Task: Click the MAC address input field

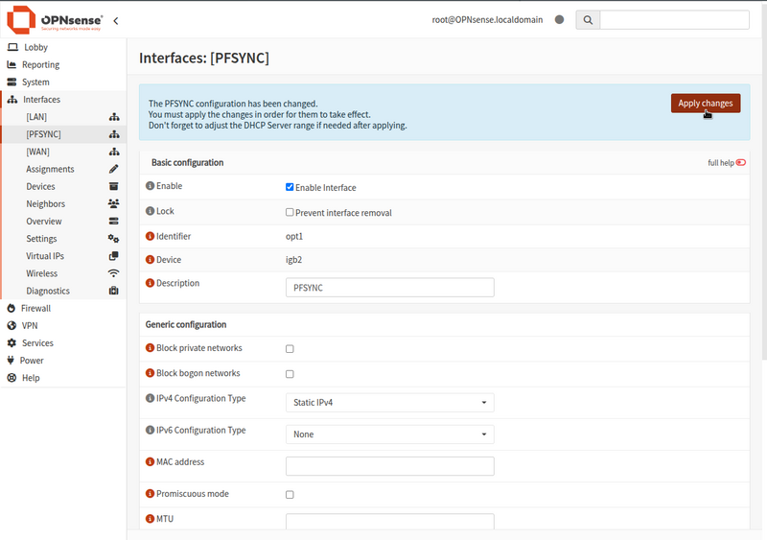Action: [x=390, y=466]
